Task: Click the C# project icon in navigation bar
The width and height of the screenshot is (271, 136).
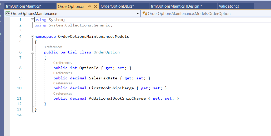Action: [8, 13]
